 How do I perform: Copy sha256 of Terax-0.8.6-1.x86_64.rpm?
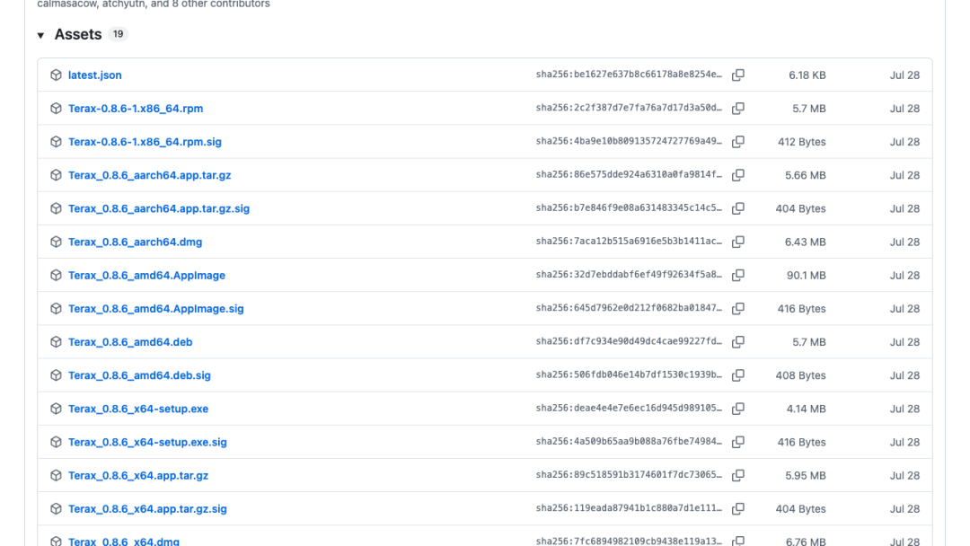(738, 108)
